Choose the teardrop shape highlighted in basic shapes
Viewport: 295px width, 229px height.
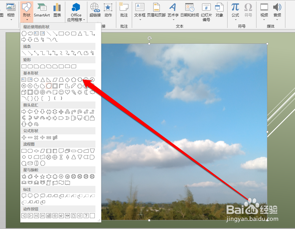click(49, 86)
